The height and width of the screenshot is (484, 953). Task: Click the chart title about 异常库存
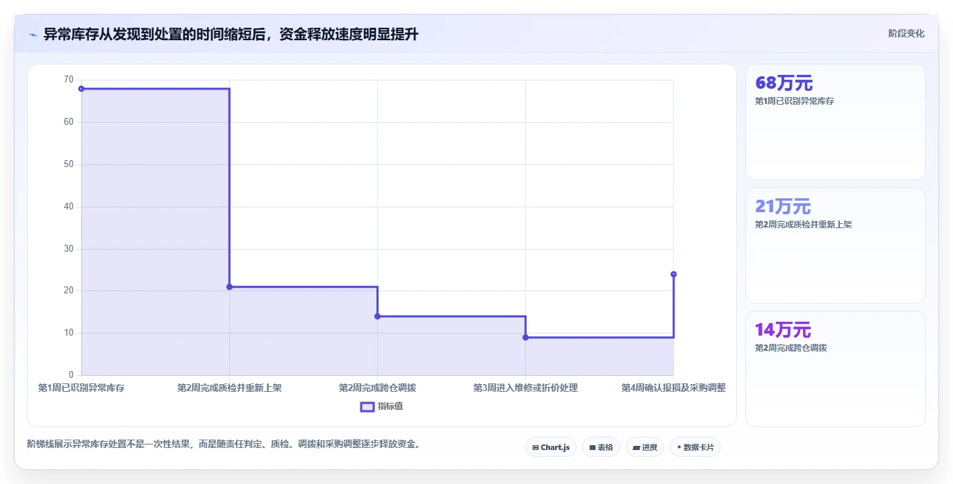click(x=231, y=34)
